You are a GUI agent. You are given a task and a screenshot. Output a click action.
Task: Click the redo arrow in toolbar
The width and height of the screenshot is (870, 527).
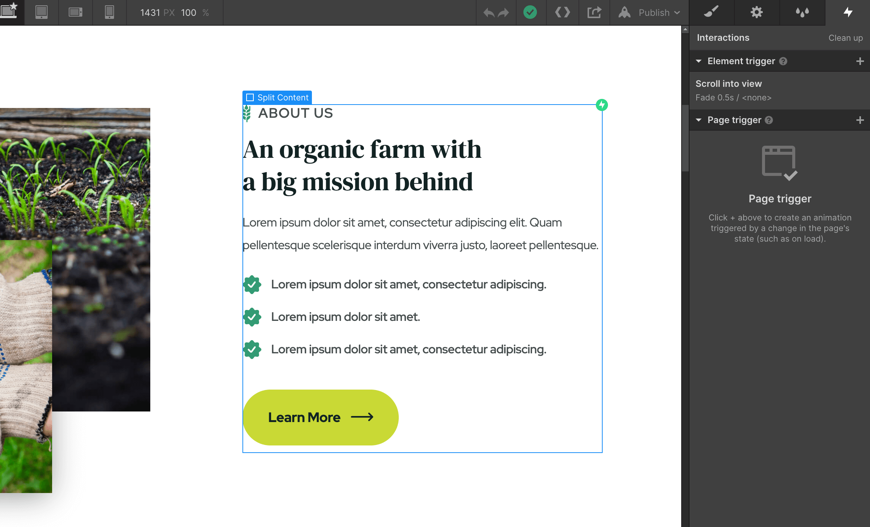[503, 13]
